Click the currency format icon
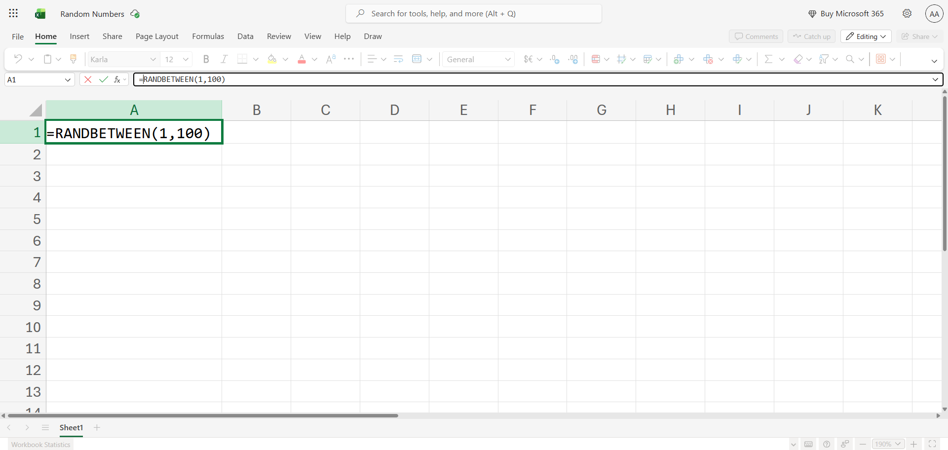The height and width of the screenshot is (450, 948). [528, 59]
